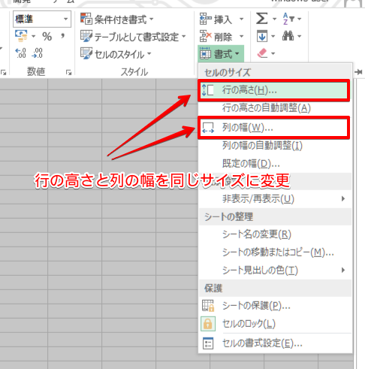Choose シート名の変更(R) rename sheet

click(275, 234)
